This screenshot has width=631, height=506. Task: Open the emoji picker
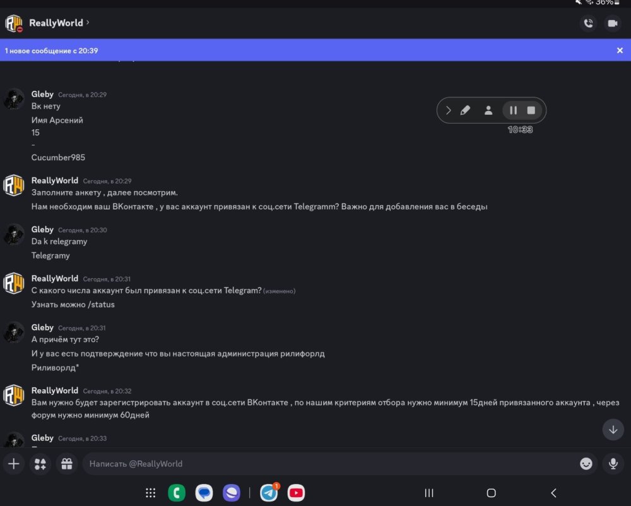586,464
